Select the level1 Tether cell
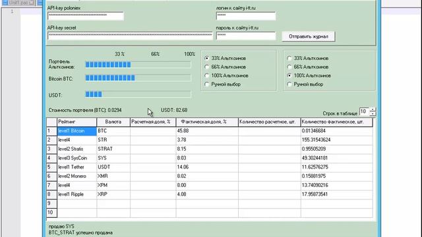 pyautogui.click(x=76, y=167)
